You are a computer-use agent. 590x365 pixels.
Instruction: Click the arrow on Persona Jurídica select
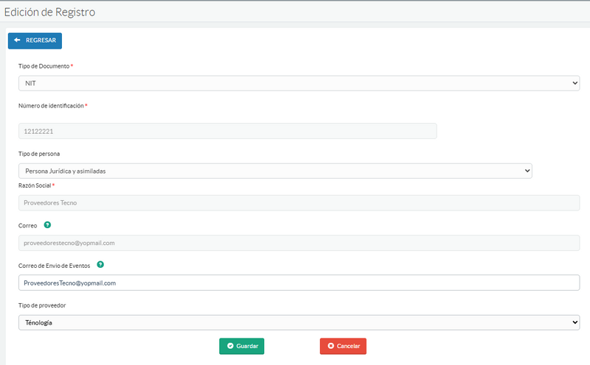point(527,171)
